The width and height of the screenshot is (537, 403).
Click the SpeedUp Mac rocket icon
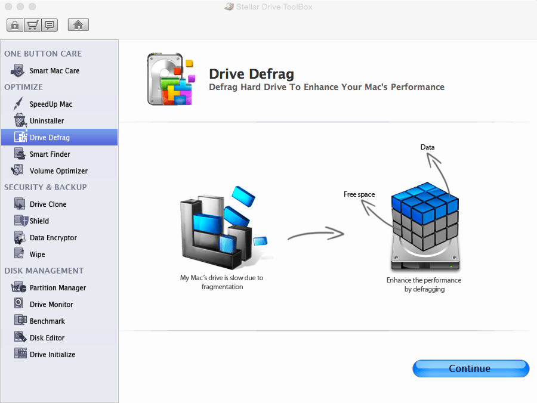18,104
